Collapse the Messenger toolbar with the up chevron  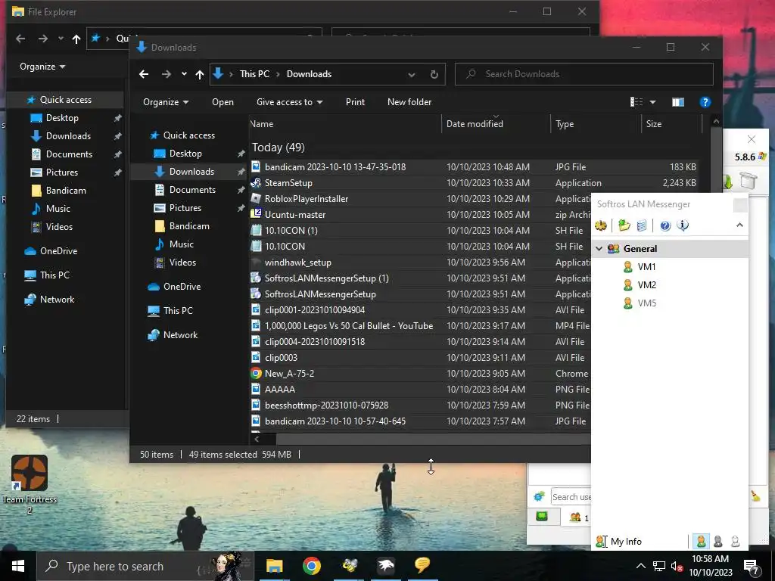tap(739, 225)
